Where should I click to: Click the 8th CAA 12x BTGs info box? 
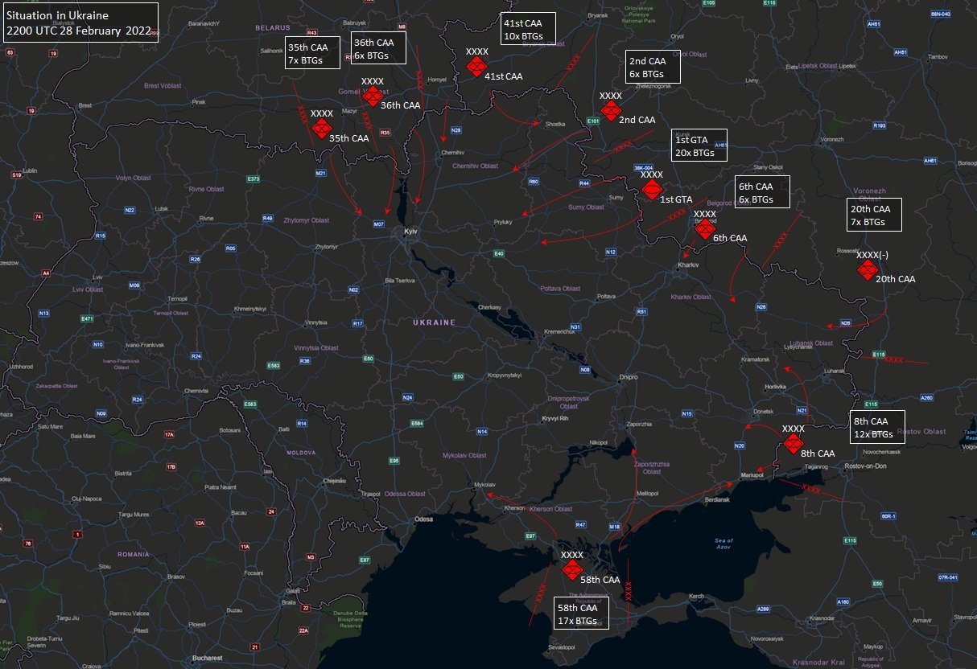(878, 427)
